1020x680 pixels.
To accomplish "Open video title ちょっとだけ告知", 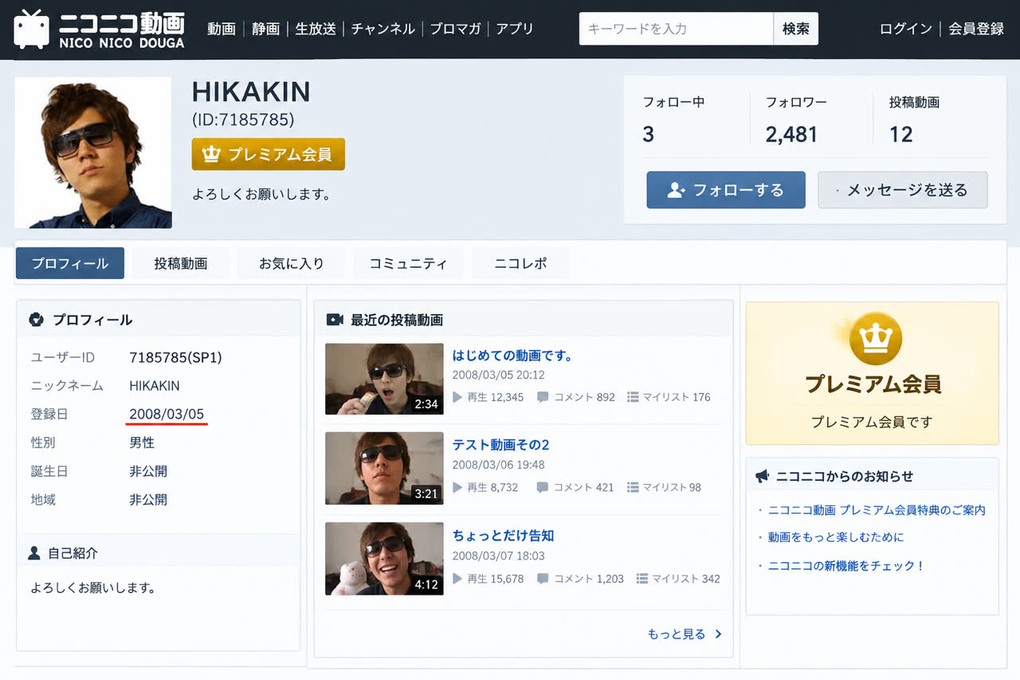I will click(504, 536).
